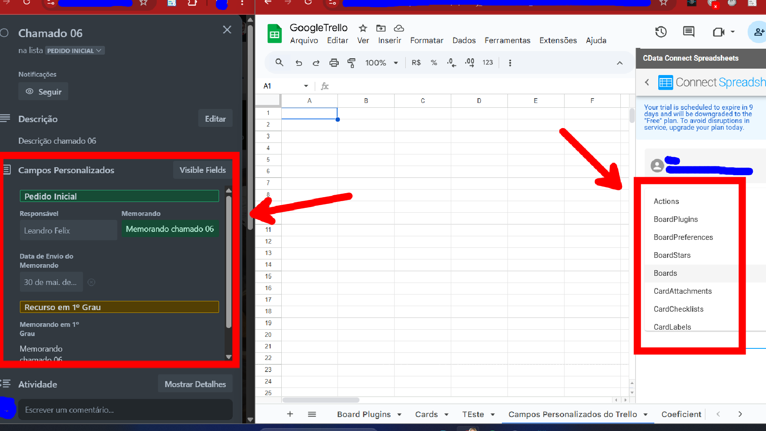766x431 pixels.
Task: Clear the Data de Envio date value
Action: (x=91, y=282)
